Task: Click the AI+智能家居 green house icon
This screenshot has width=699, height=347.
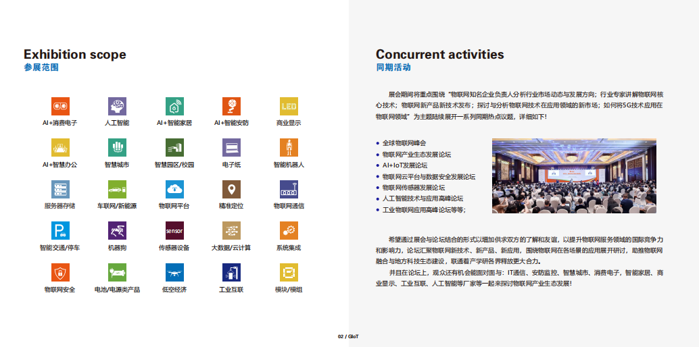Action: (174, 106)
